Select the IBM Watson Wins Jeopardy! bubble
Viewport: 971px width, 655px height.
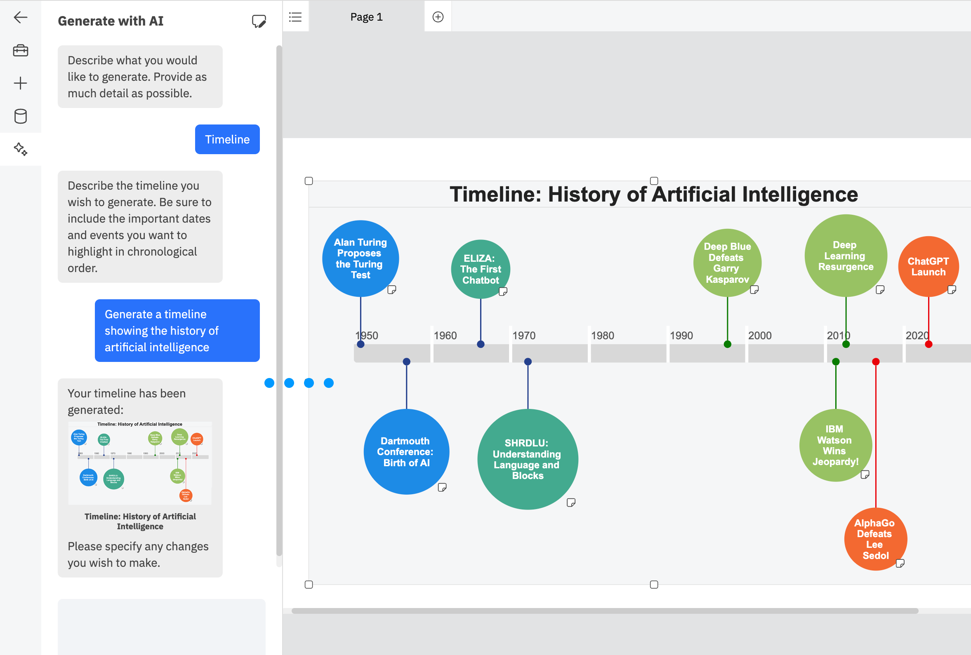pyautogui.click(x=836, y=445)
